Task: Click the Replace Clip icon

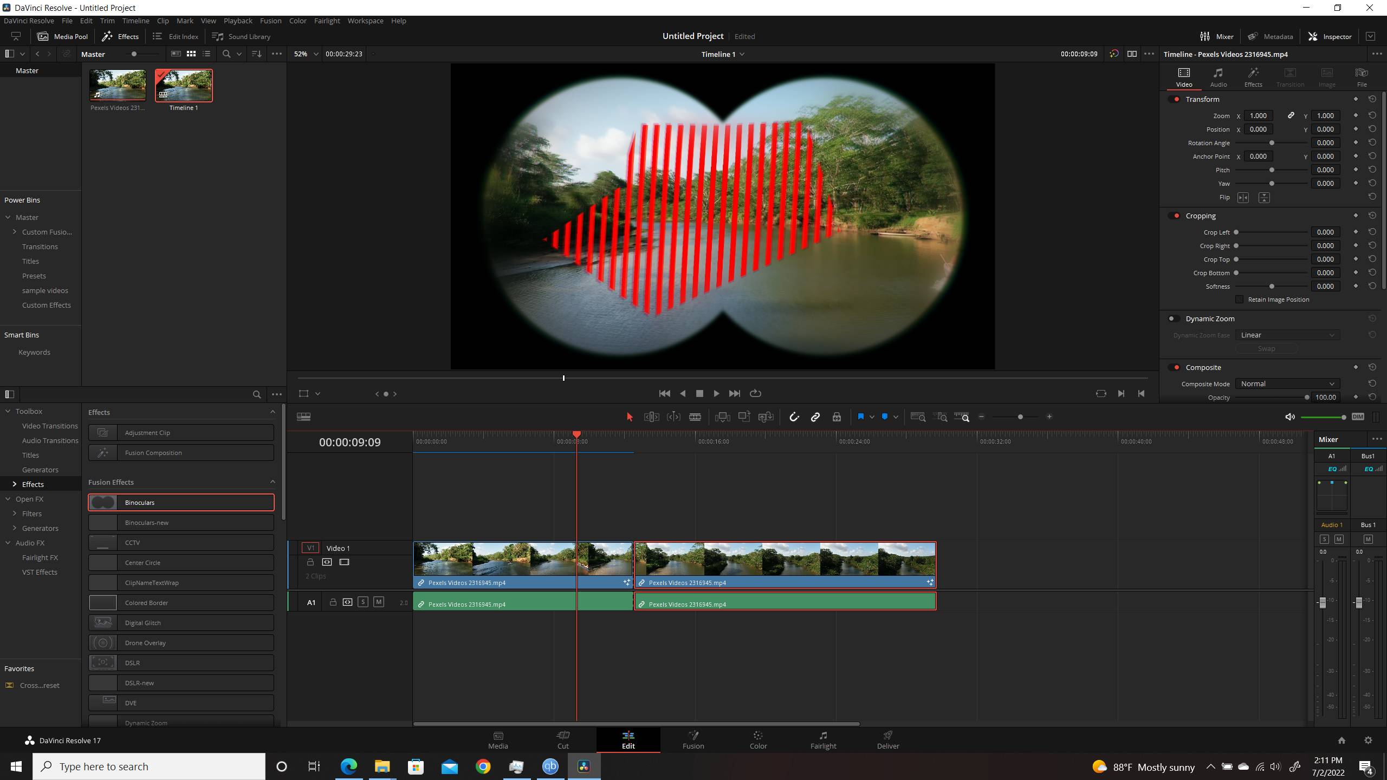Action: [x=766, y=417]
